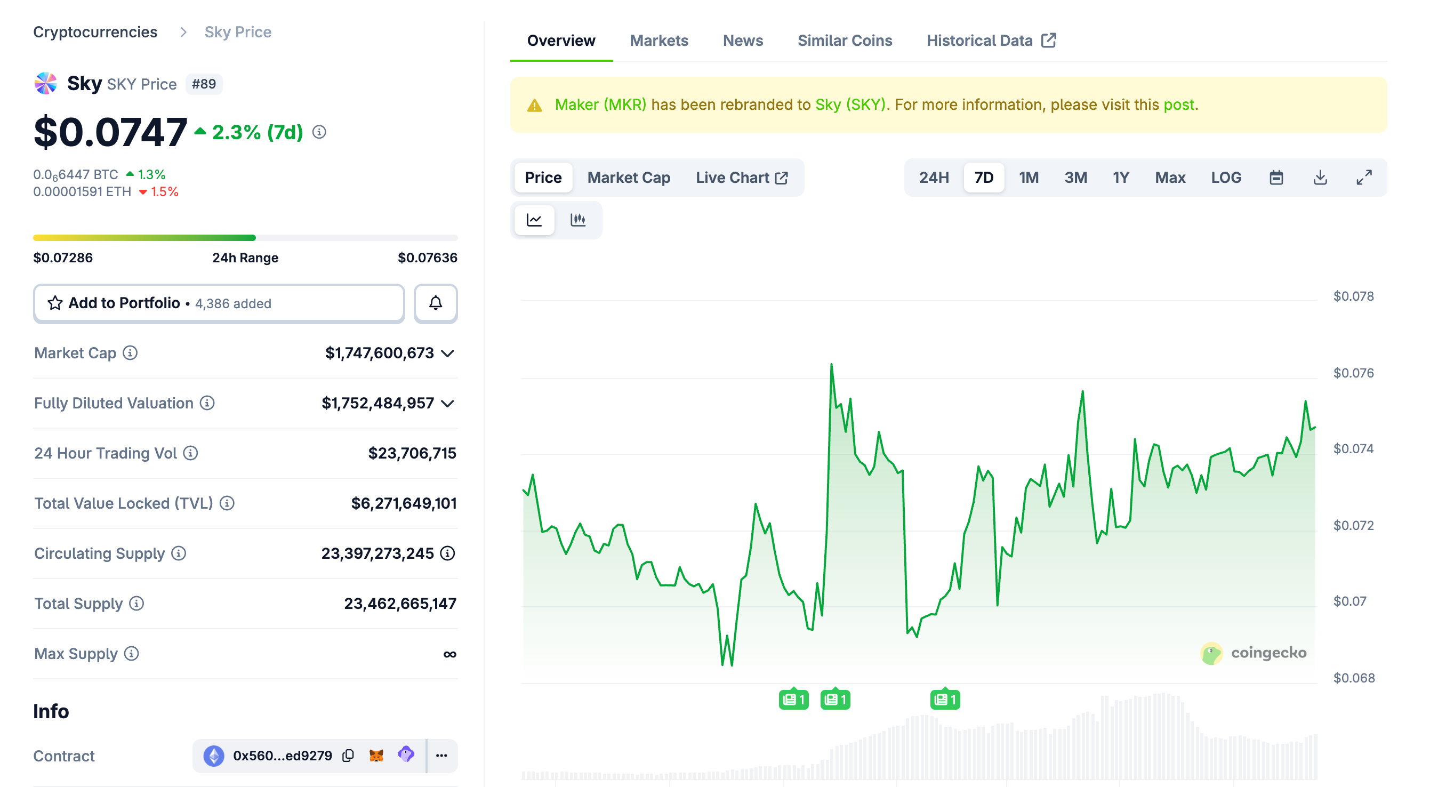
Task: Open the Markets tab
Action: (658, 41)
